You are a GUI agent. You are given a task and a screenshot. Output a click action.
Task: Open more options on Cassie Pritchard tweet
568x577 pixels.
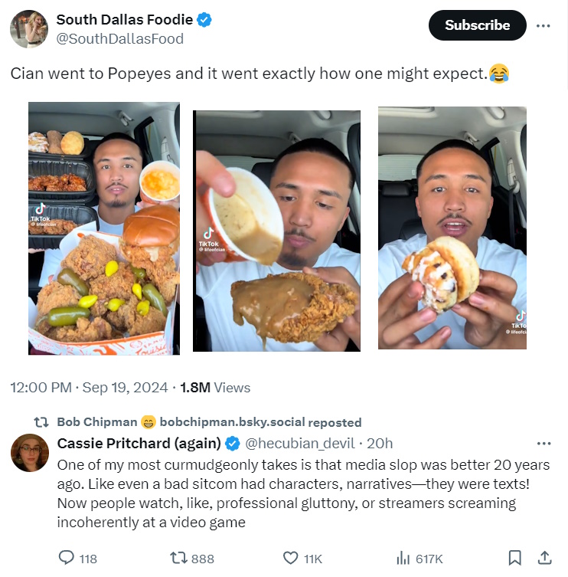544,443
